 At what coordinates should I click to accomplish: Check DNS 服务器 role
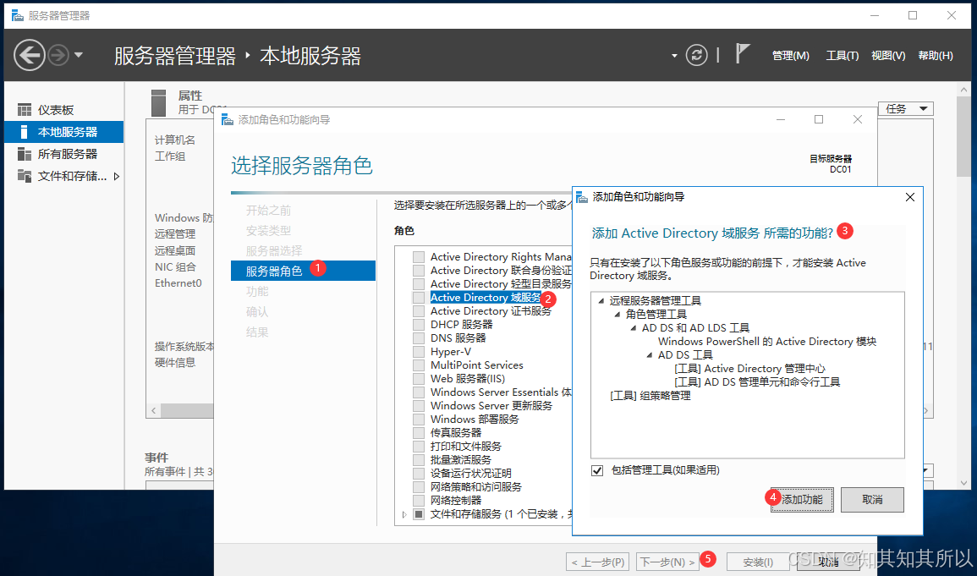[x=419, y=338]
